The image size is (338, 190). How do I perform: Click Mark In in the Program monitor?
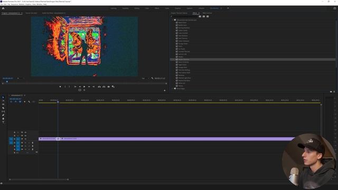(x=65, y=87)
